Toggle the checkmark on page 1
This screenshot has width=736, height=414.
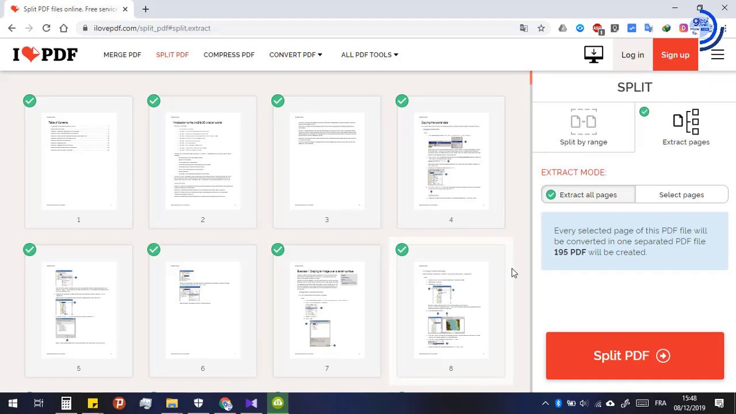(29, 101)
